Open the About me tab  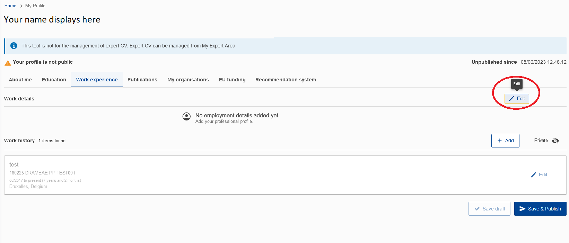pyautogui.click(x=20, y=80)
